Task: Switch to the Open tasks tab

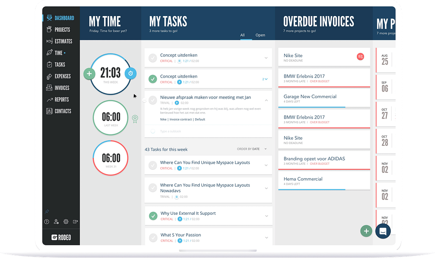Action: click(260, 35)
